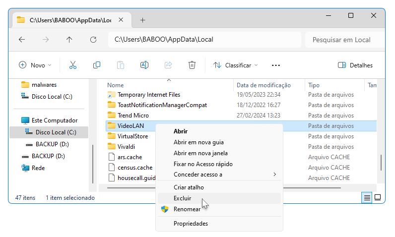Click ars.cache file icon

(x=111, y=157)
